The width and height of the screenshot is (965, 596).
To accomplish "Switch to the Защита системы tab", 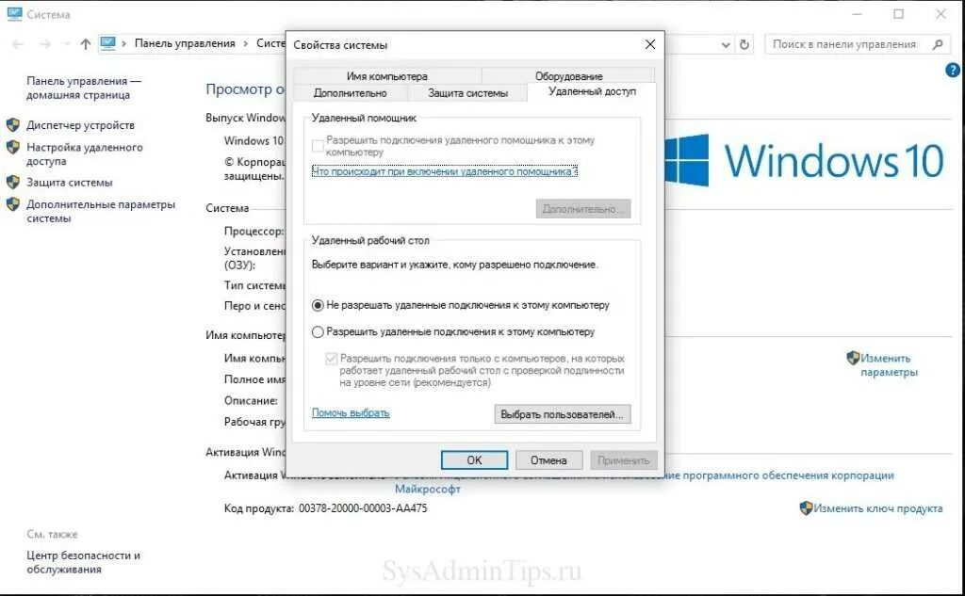I will pyautogui.click(x=467, y=93).
